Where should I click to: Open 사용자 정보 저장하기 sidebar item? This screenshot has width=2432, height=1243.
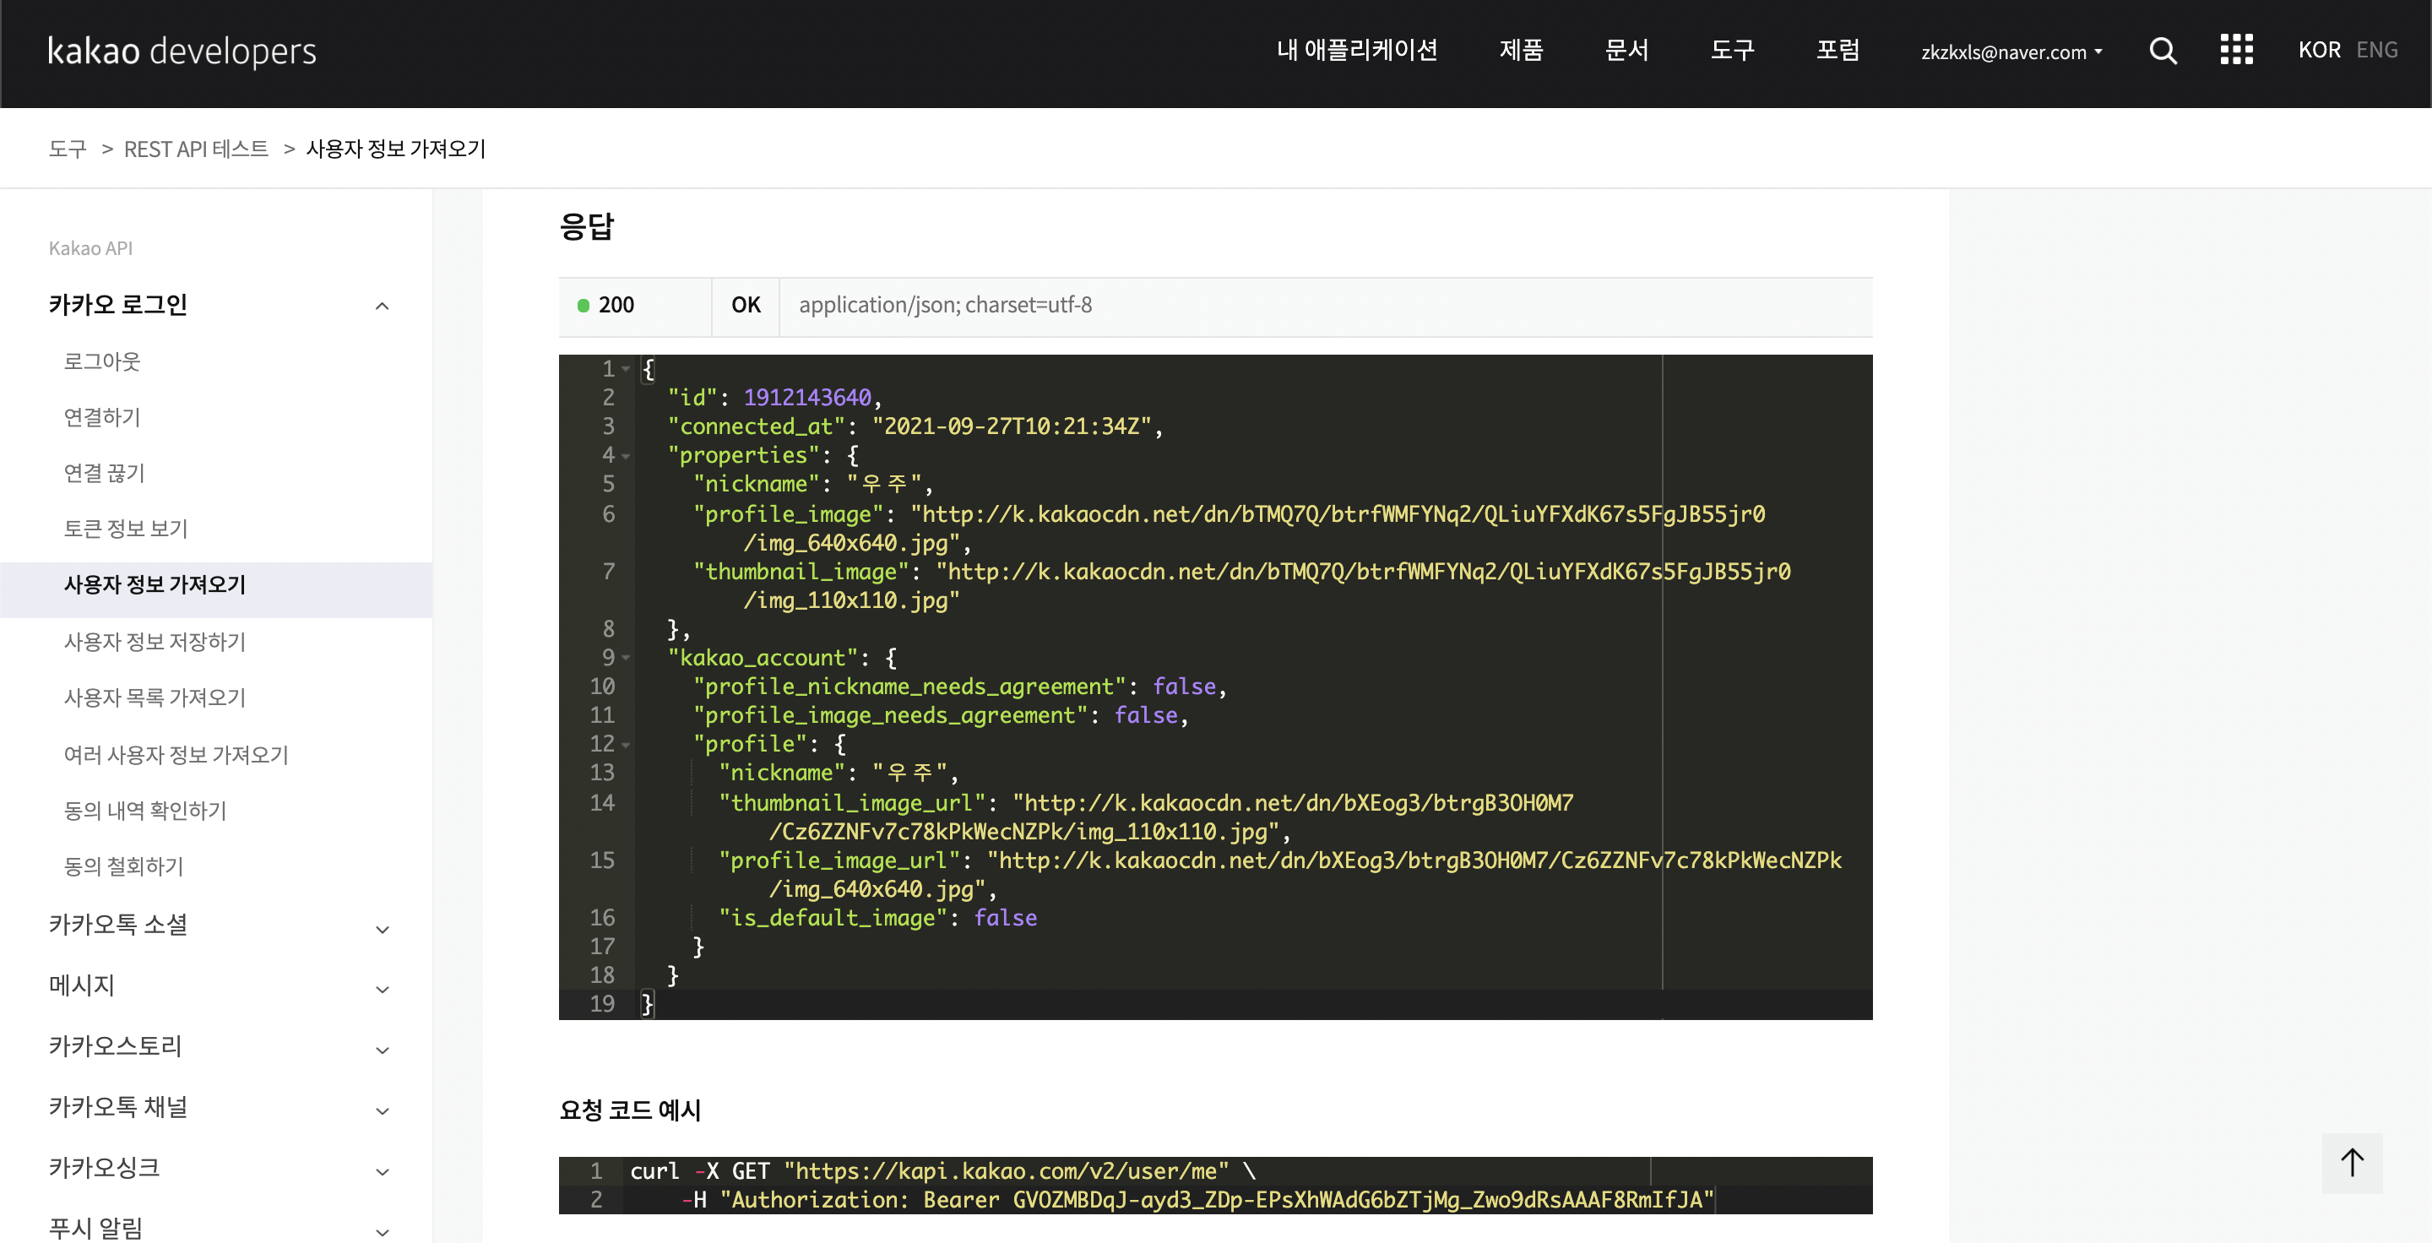[x=155, y=642]
